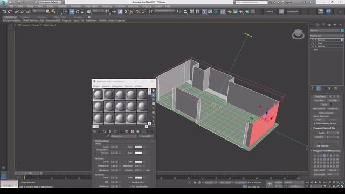Viewport: 345px width, 194px height.
Task: Switch to Create command panel tab
Action: (312, 25)
